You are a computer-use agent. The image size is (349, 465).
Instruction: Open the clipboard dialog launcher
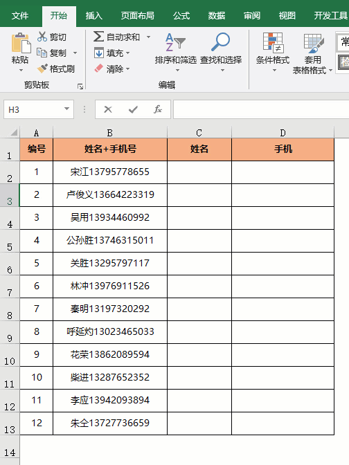pos(80,86)
